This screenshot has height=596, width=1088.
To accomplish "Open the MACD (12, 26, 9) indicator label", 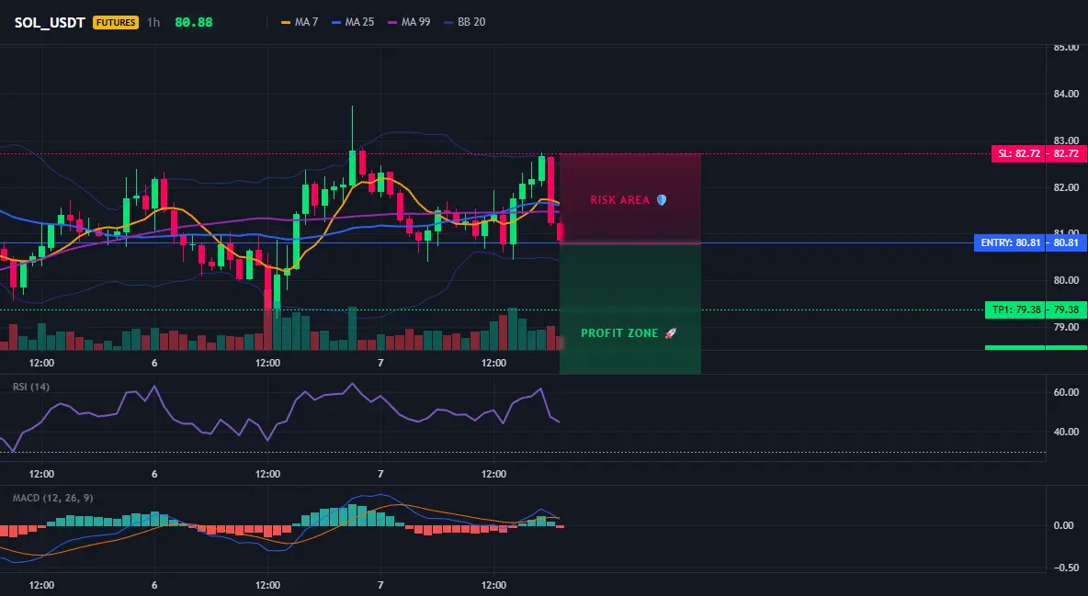I will (x=52, y=498).
